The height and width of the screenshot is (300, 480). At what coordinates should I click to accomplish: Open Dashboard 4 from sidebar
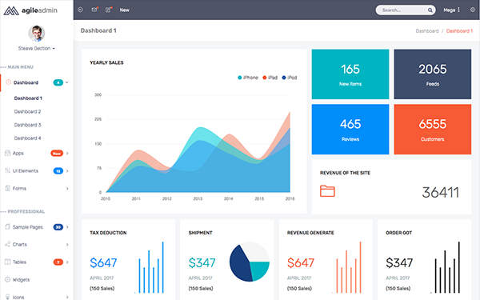(x=27, y=138)
